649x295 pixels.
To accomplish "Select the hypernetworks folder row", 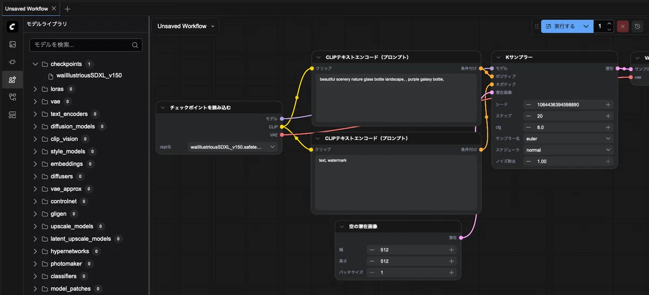I will coord(87,251).
